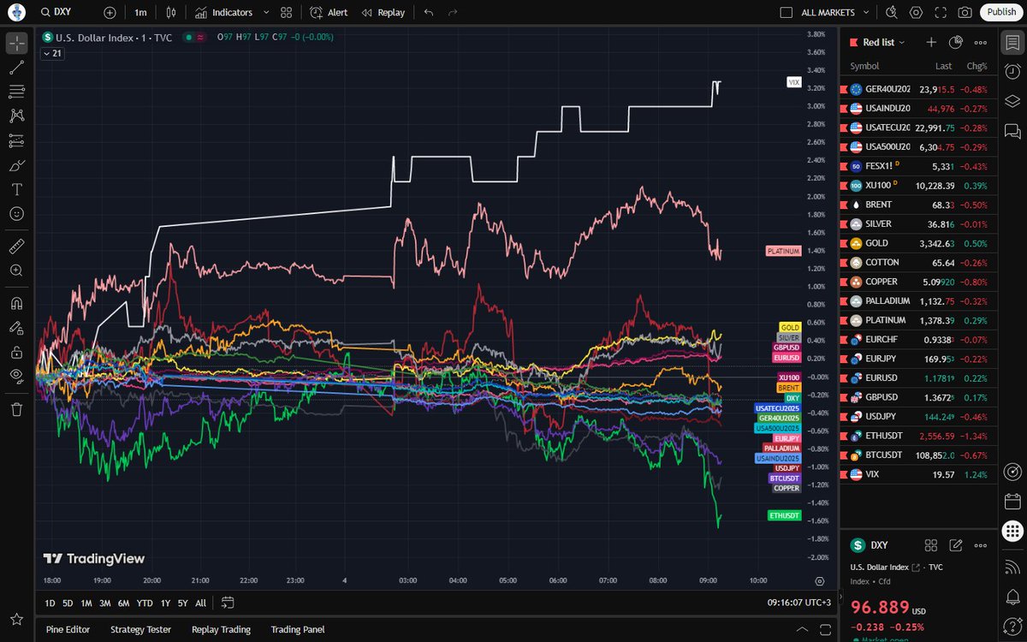Select GOLD in the watchlist

tap(919, 243)
